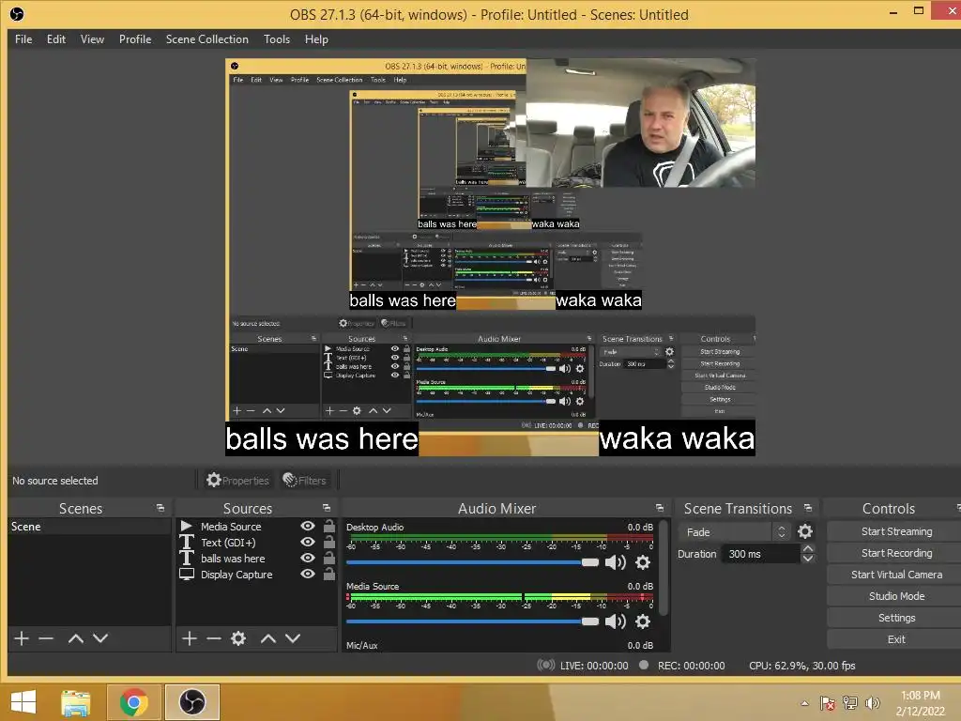Screen dimensions: 961x721
Task: Move source up in Sources list
Action: (268, 638)
